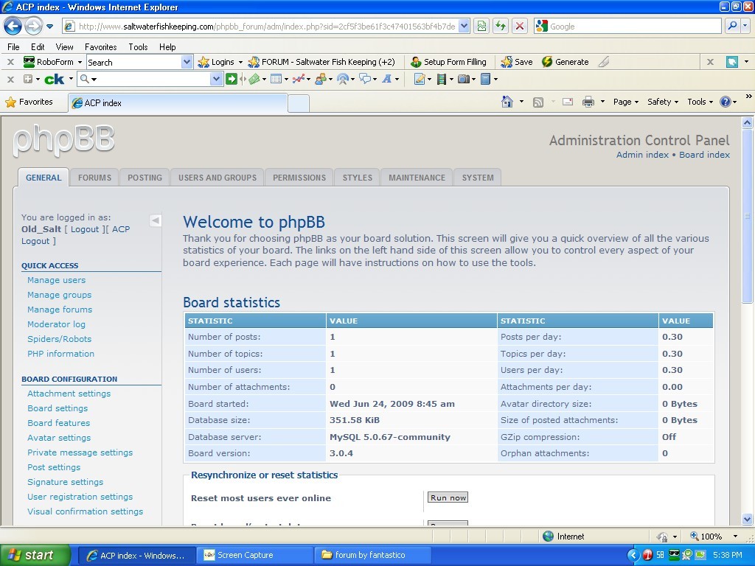This screenshot has height=566, width=755.
Task: Switch to Screen Capture taskbar item
Action: (254, 555)
